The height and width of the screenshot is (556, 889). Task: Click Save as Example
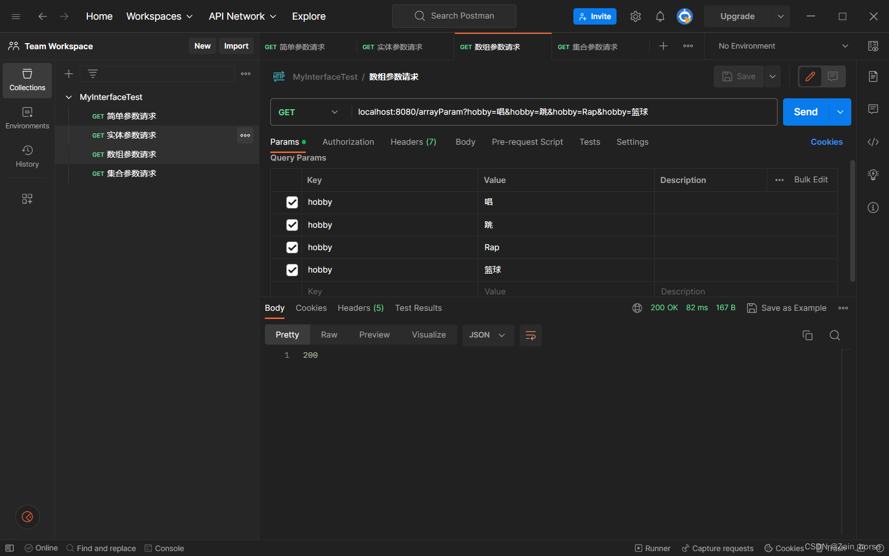pyautogui.click(x=787, y=308)
